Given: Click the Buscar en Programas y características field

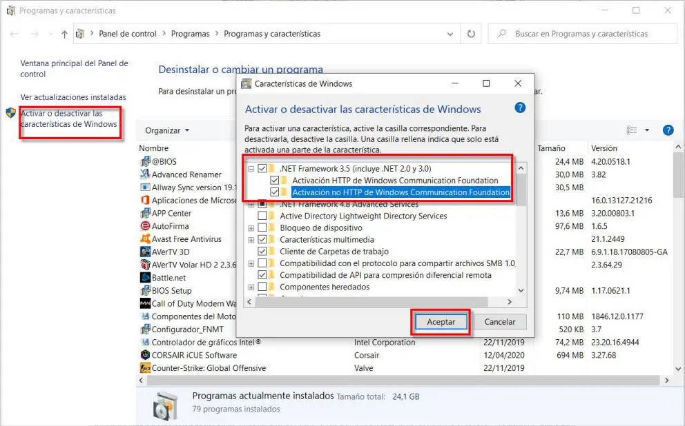Looking at the screenshot, I should point(582,34).
